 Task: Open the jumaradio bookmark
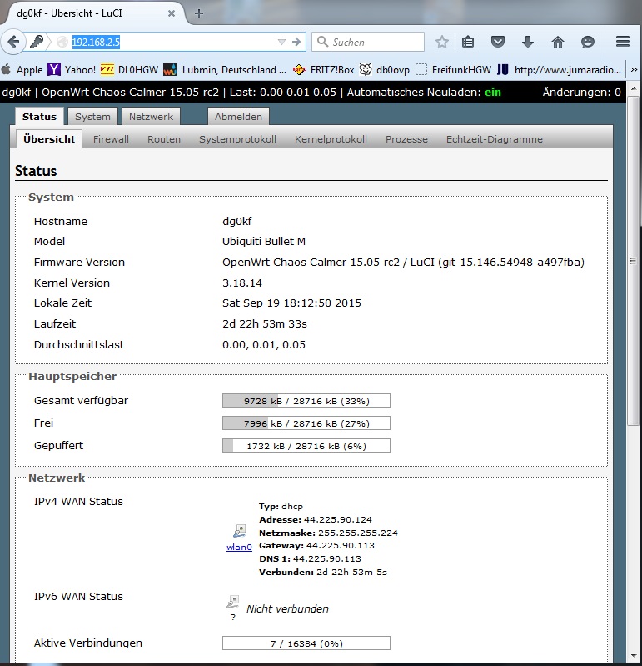[x=559, y=69]
